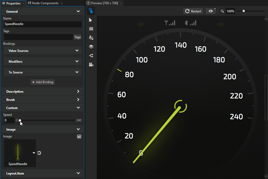Screen dimensions: 268x179
Task: Click the Restart button
Action: pyautogui.click(x=193, y=11)
